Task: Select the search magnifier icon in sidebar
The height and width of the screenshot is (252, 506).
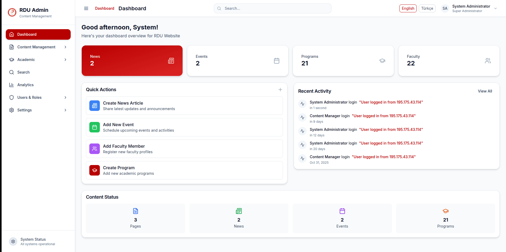Action: [x=12, y=72]
